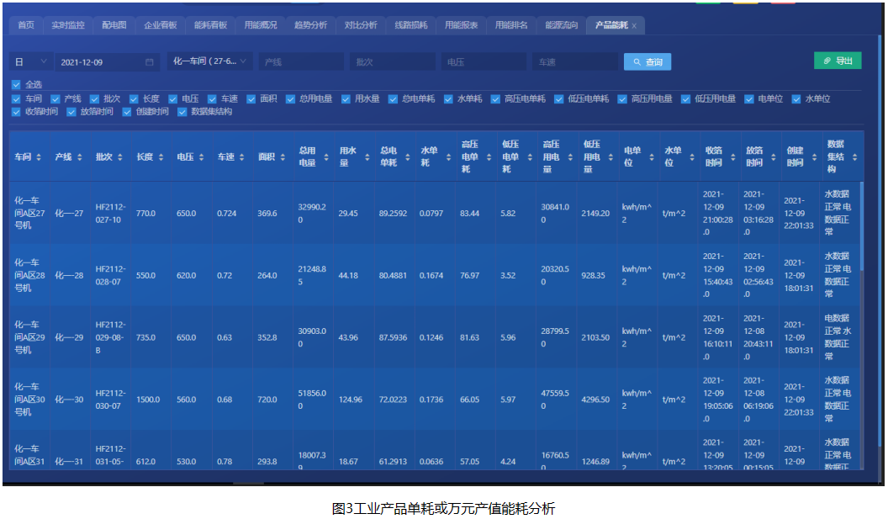
Task: Sort table by 高压用电量 column arrows
Action: [x=570, y=157]
